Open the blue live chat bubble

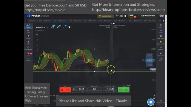click(151, 102)
